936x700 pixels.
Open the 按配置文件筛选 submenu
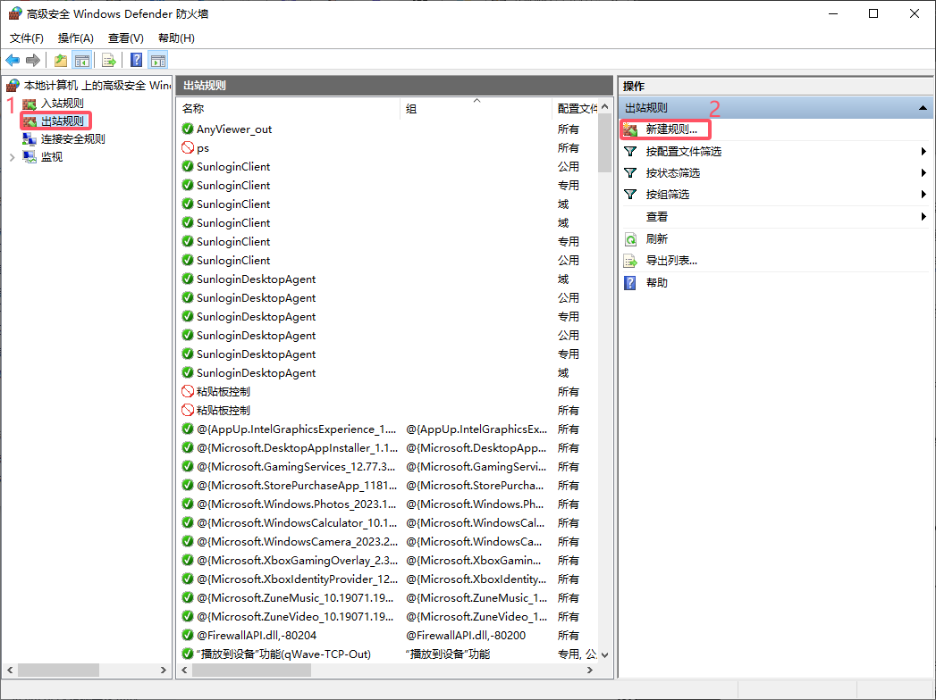[x=683, y=152]
